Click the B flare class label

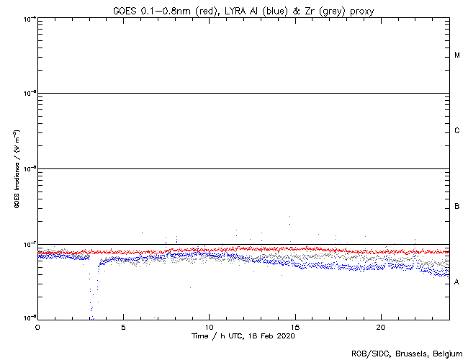457,207
